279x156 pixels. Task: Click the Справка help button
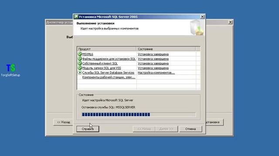coord(88,129)
